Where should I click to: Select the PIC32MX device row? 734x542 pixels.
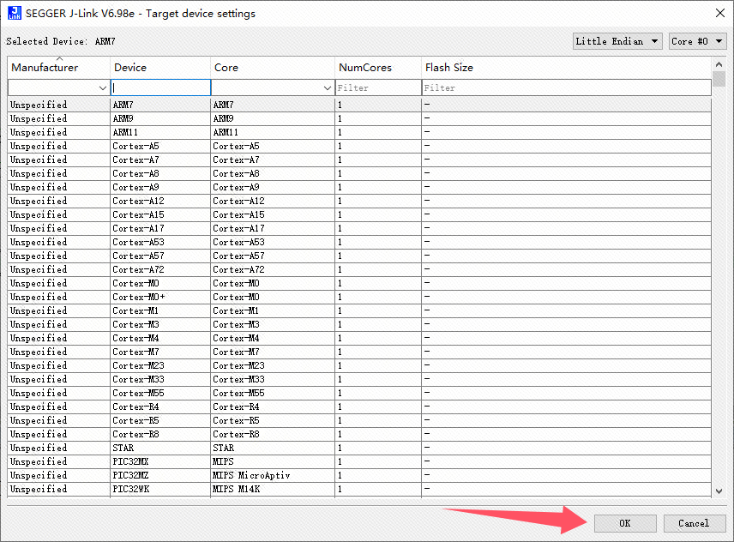[x=359, y=462]
